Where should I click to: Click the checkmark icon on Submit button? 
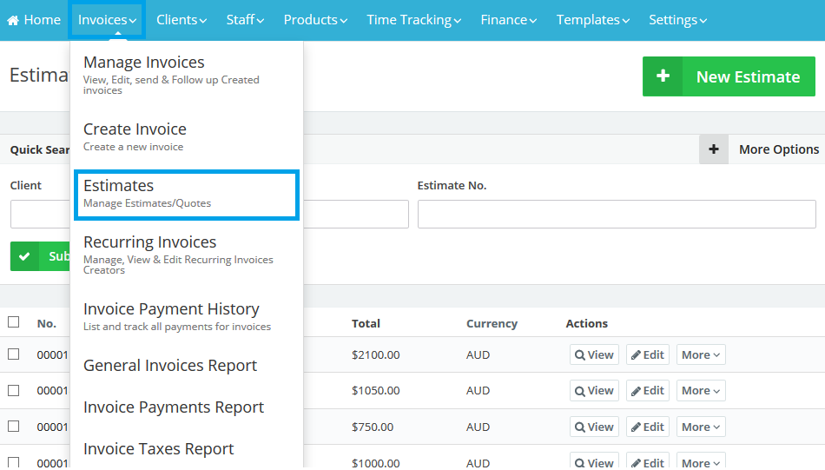[24, 256]
